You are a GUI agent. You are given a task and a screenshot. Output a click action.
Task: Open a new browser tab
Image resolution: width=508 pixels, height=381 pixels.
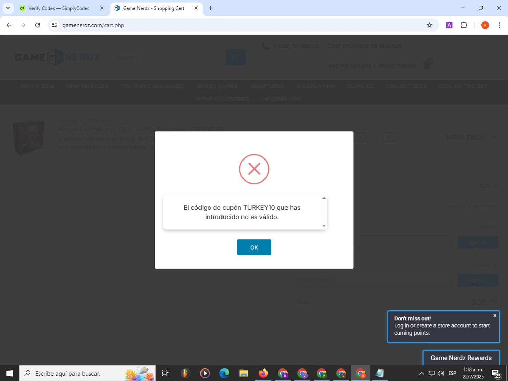[x=210, y=8]
